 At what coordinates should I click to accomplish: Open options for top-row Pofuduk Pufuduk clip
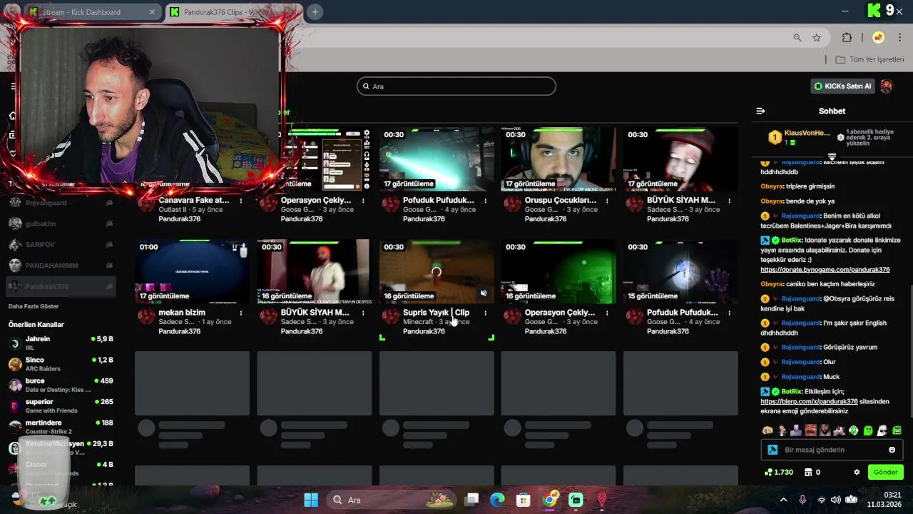coord(485,201)
